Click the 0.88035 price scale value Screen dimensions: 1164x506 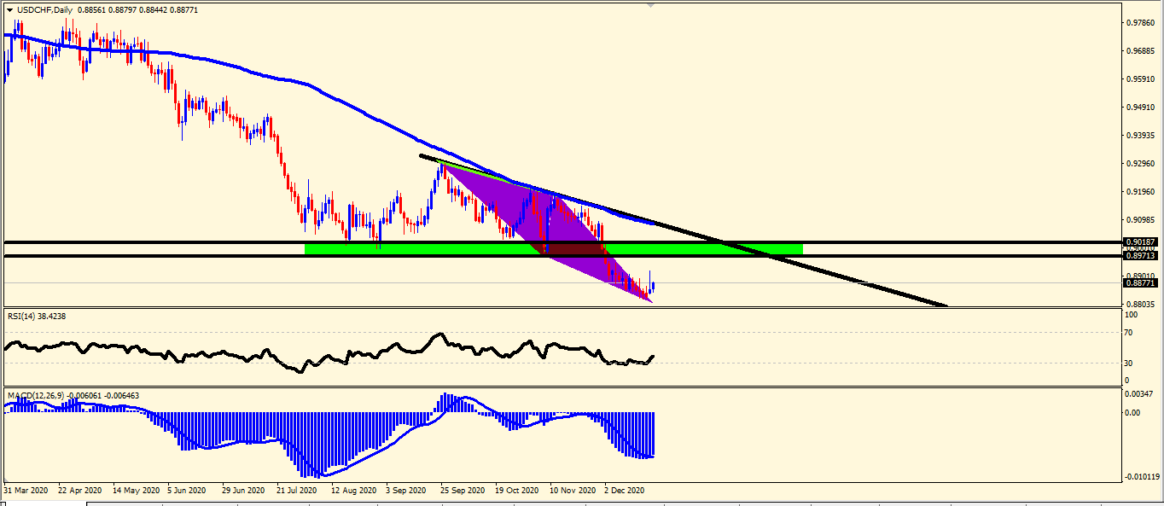(x=1140, y=304)
